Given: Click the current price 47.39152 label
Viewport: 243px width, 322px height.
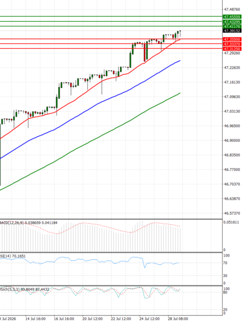Looking at the screenshot, I should click(232, 31).
